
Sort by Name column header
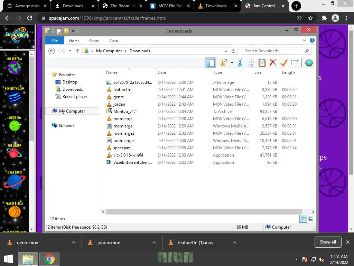112,72
